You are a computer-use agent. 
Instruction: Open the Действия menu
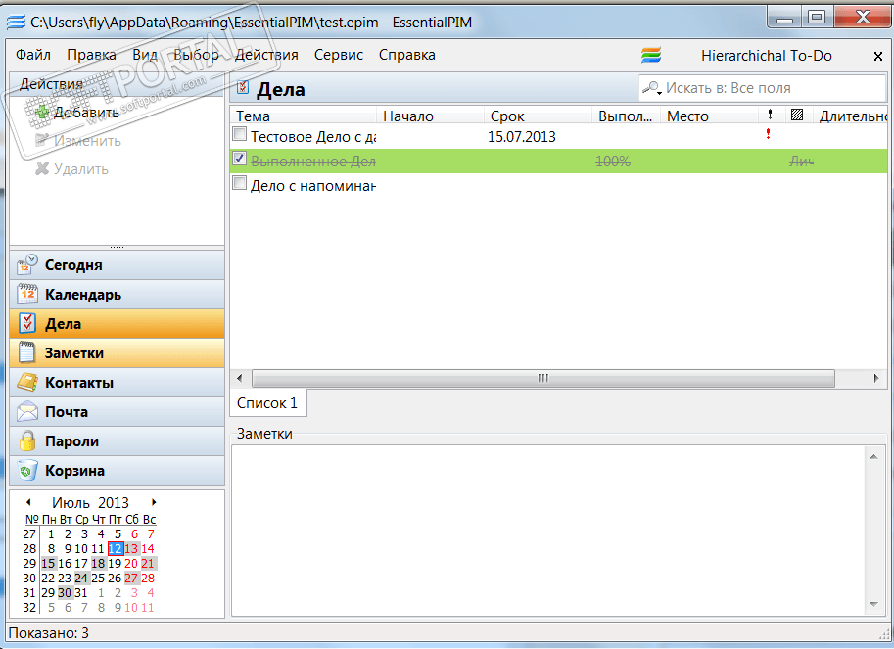coord(266,55)
